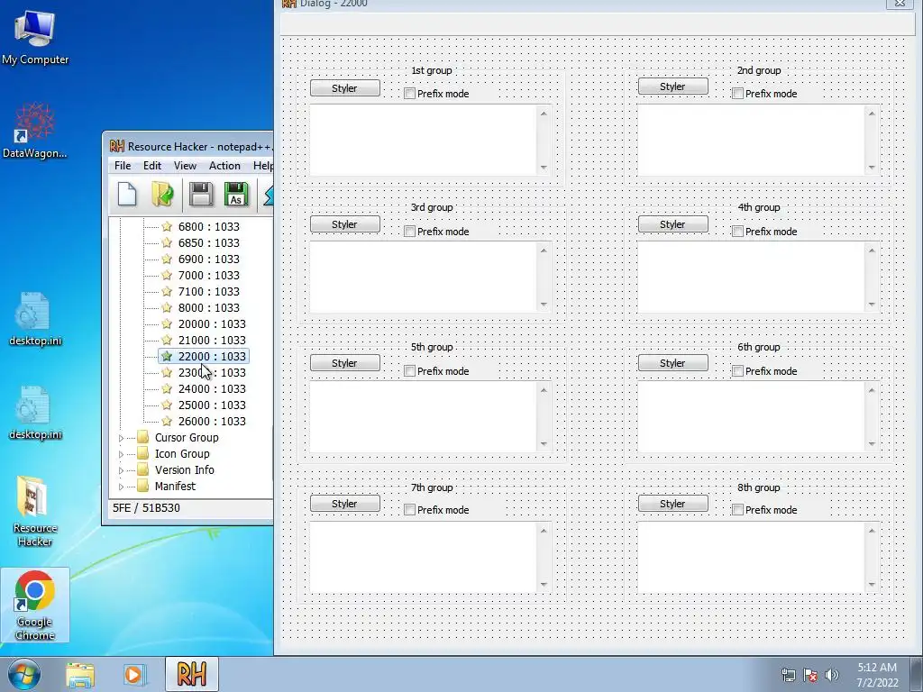Check Prefix mode in 4th group
923x692 pixels.
click(737, 232)
